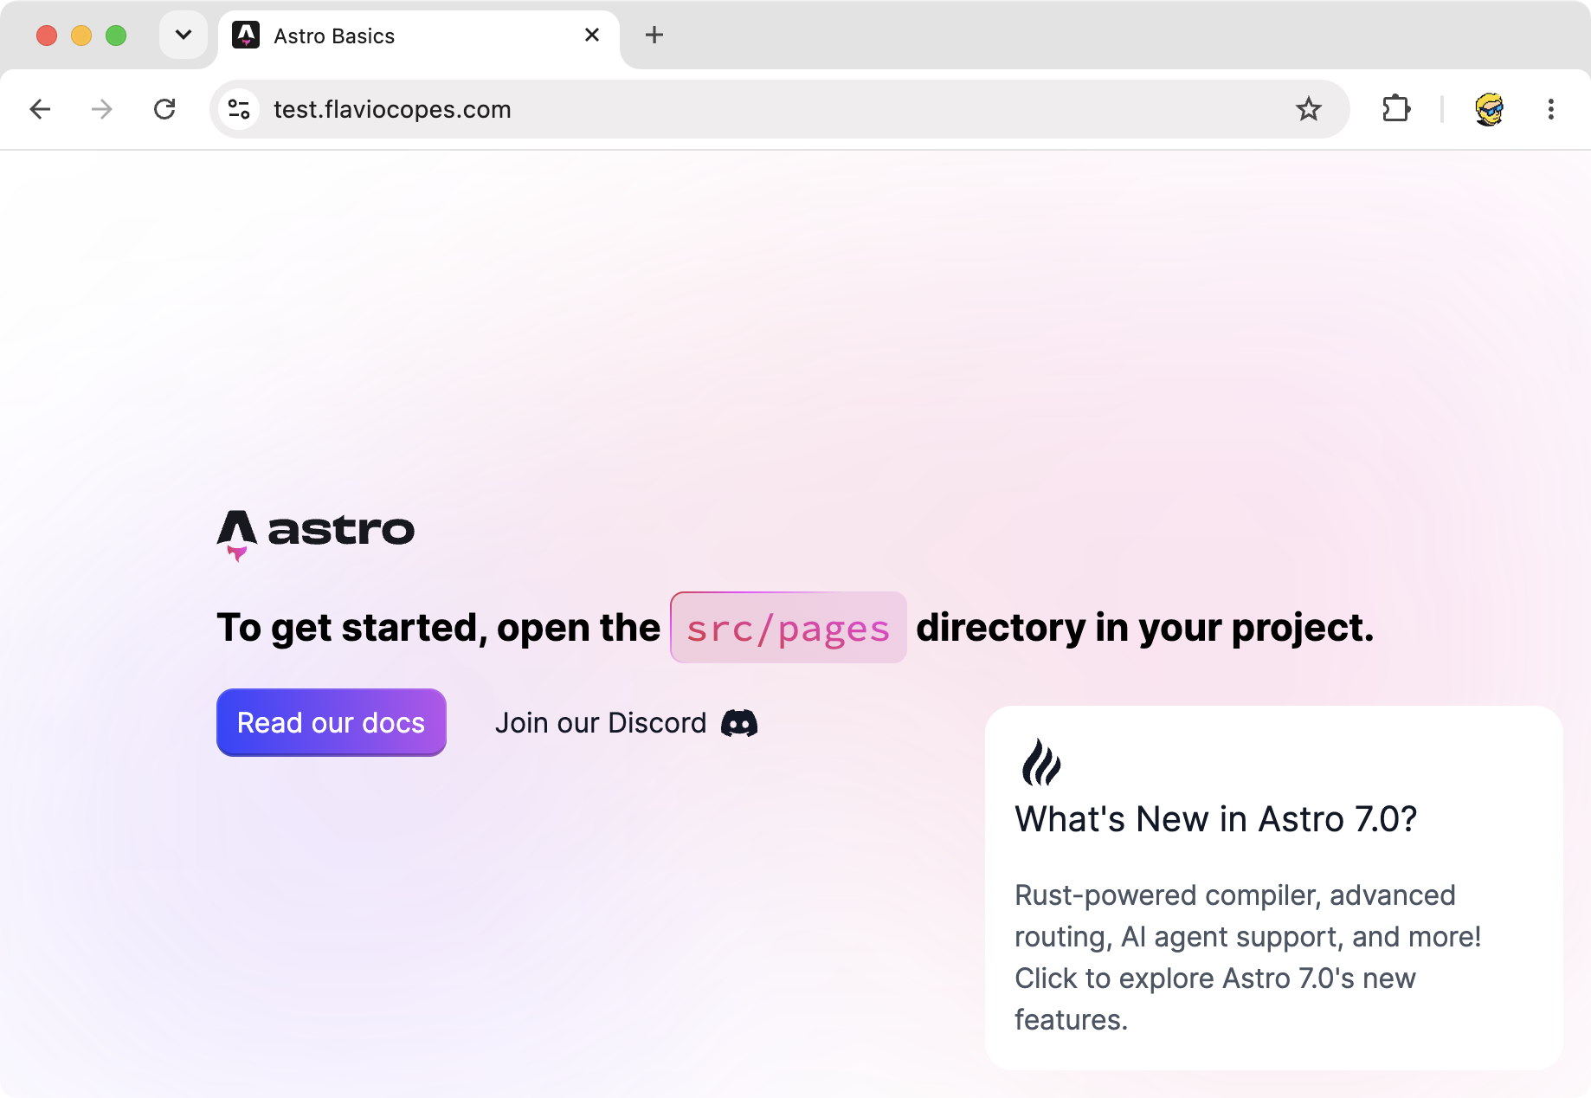The height and width of the screenshot is (1098, 1591).
Task: Click the Discord logo icon
Action: pyautogui.click(x=739, y=723)
